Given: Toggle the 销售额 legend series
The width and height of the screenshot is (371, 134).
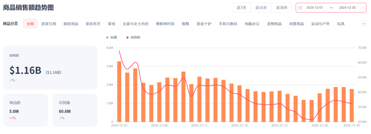Looking at the screenshot, I should click(133, 37).
